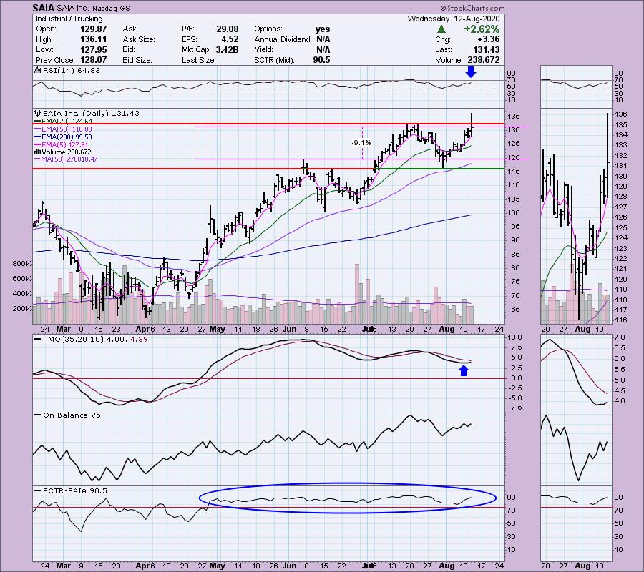Click the MA(50) 278010.47 legend entry
Image resolution: width=644 pixels, height=572 pixels.
[x=66, y=159]
